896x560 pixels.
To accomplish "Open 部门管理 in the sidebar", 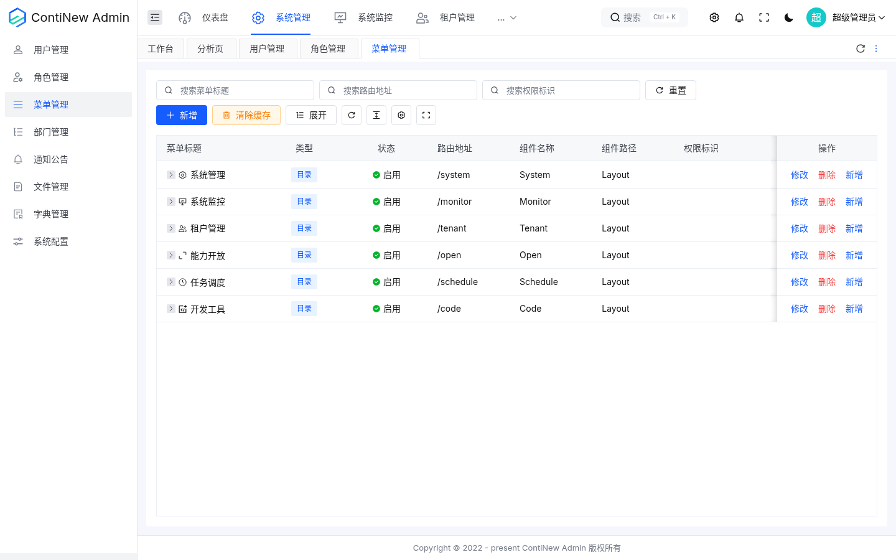I will (68, 132).
